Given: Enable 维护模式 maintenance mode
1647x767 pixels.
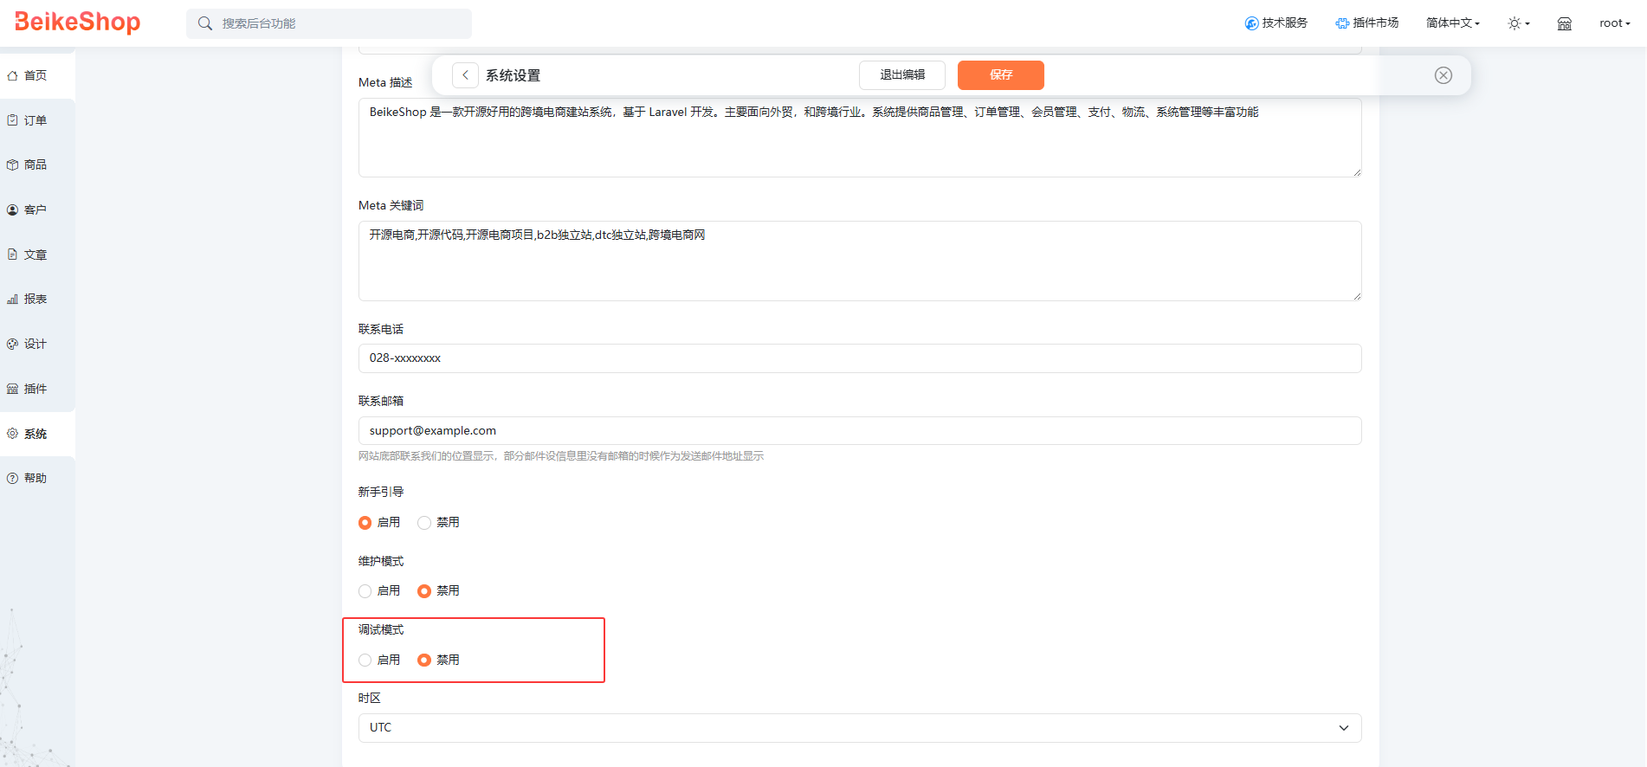Looking at the screenshot, I should (x=365, y=591).
